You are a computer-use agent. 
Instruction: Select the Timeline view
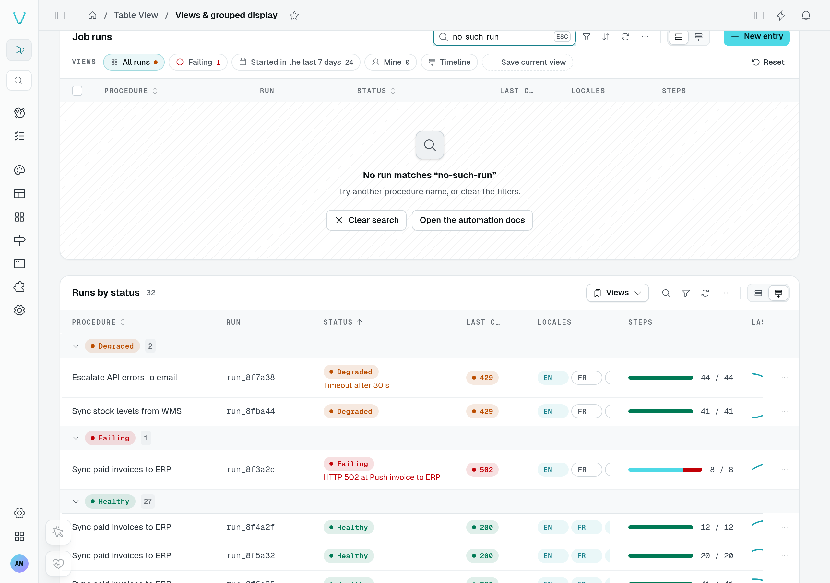[x=449, y=62]
